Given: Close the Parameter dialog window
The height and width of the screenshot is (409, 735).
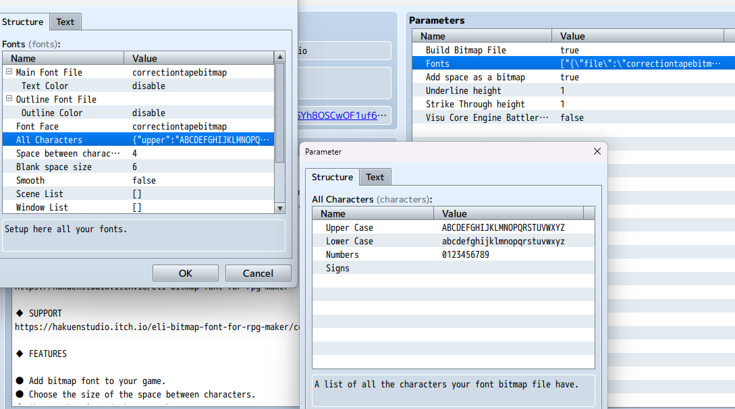Looking at the screenshot, I should click(597, 151).
